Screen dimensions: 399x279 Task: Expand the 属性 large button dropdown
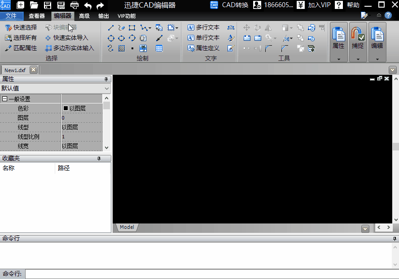[x=339, y=59]
